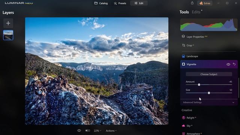The image size is (240, 135).
Task: Click the Size value 50
Action: pyautogui.click(x=231, y=90)
